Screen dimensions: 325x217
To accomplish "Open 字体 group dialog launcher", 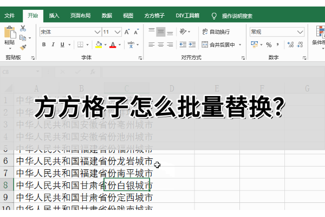I will tap(140, 58).
